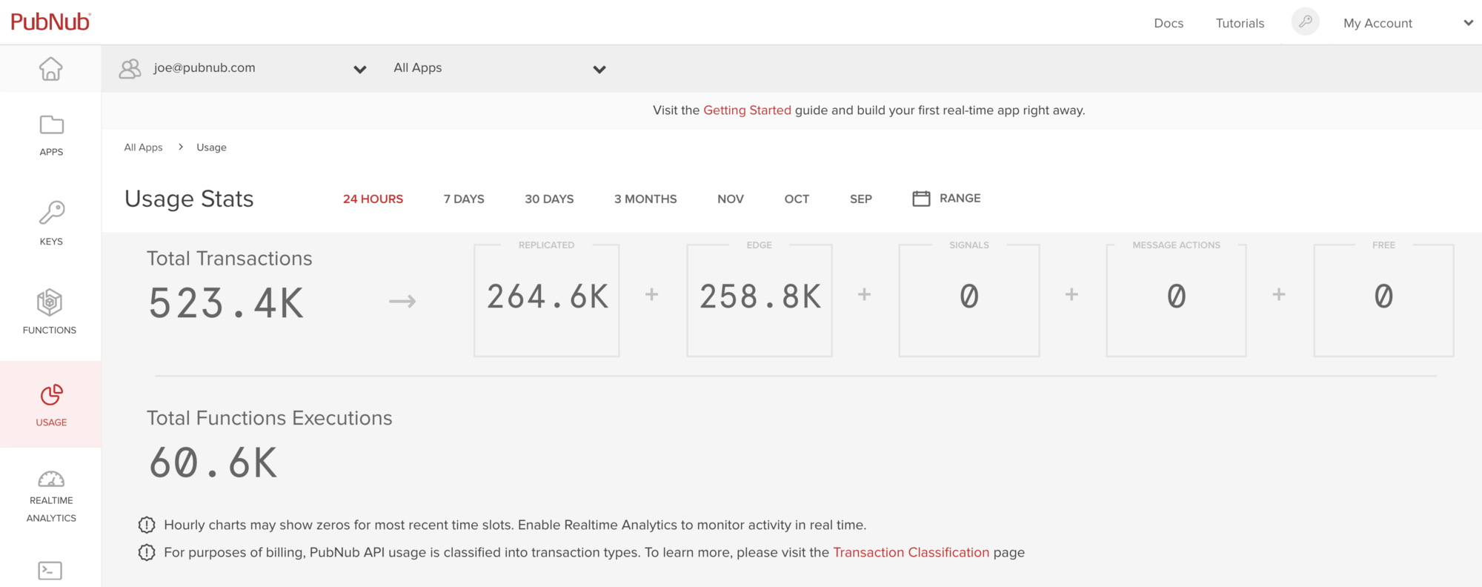Go to Keys section icon
This screenshot has height=587, width=1482.
click(x=51, y=213)
